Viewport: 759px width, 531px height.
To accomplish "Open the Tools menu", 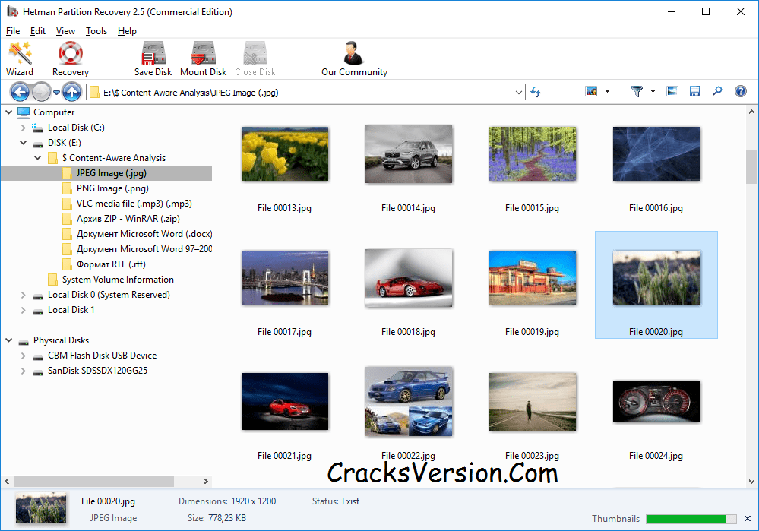I will click(96, 31).
